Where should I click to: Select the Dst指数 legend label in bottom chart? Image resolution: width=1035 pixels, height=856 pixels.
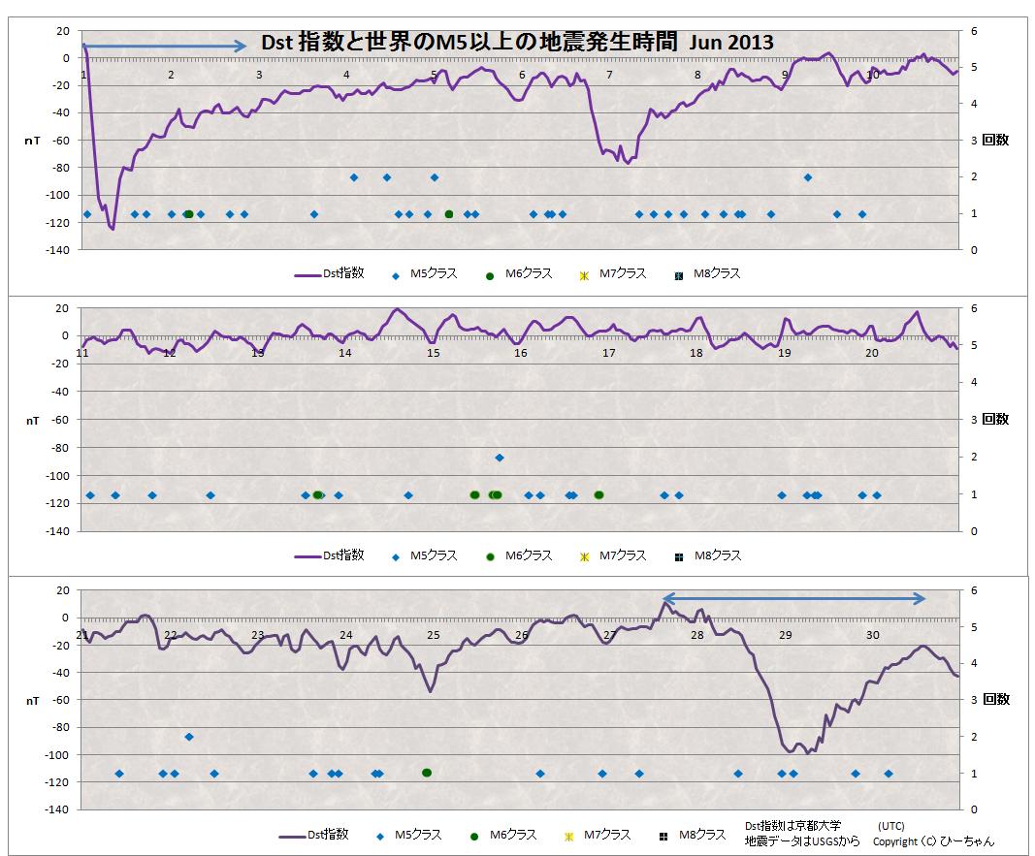[328, 835]
